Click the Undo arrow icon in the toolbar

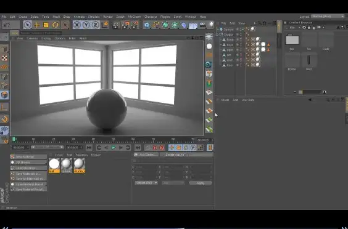7,25
